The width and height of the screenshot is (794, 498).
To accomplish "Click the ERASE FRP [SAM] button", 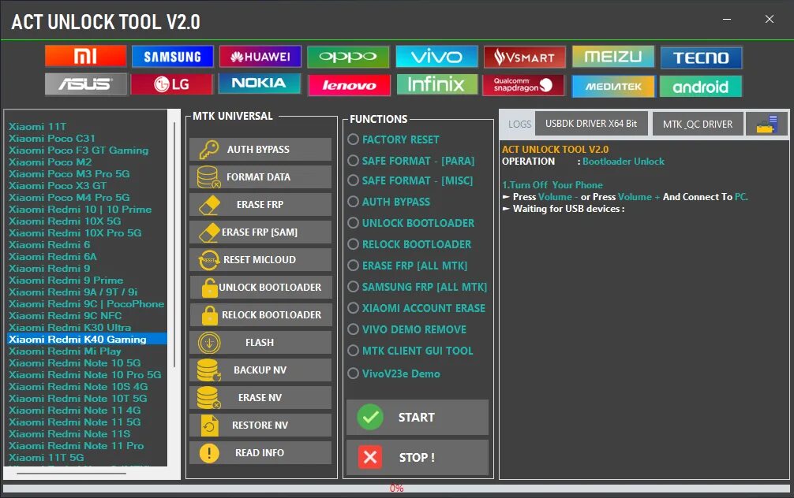I will pos(260,232).
